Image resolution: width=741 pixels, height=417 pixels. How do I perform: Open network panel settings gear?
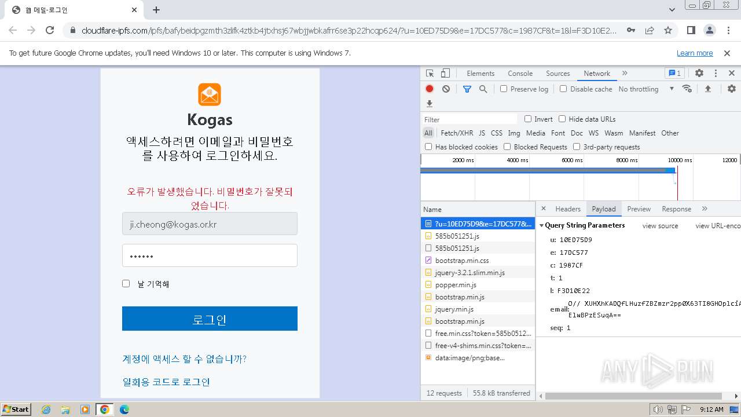pos(732,89)
